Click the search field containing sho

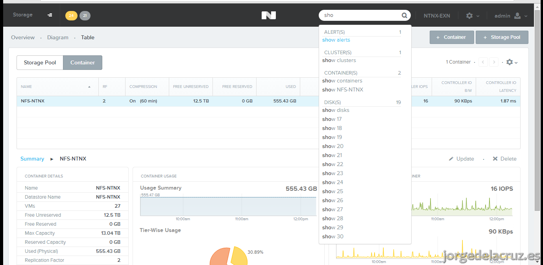tap(360, 15)
